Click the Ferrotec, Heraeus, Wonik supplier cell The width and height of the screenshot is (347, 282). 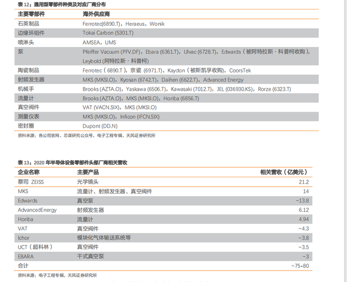(123, 24)
